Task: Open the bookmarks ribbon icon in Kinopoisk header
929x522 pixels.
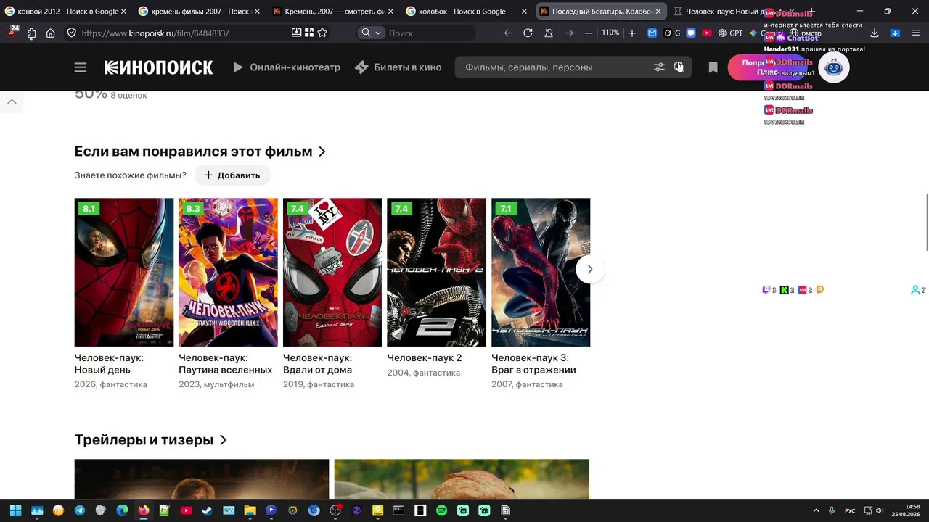Action: click(x=713, y=67)
